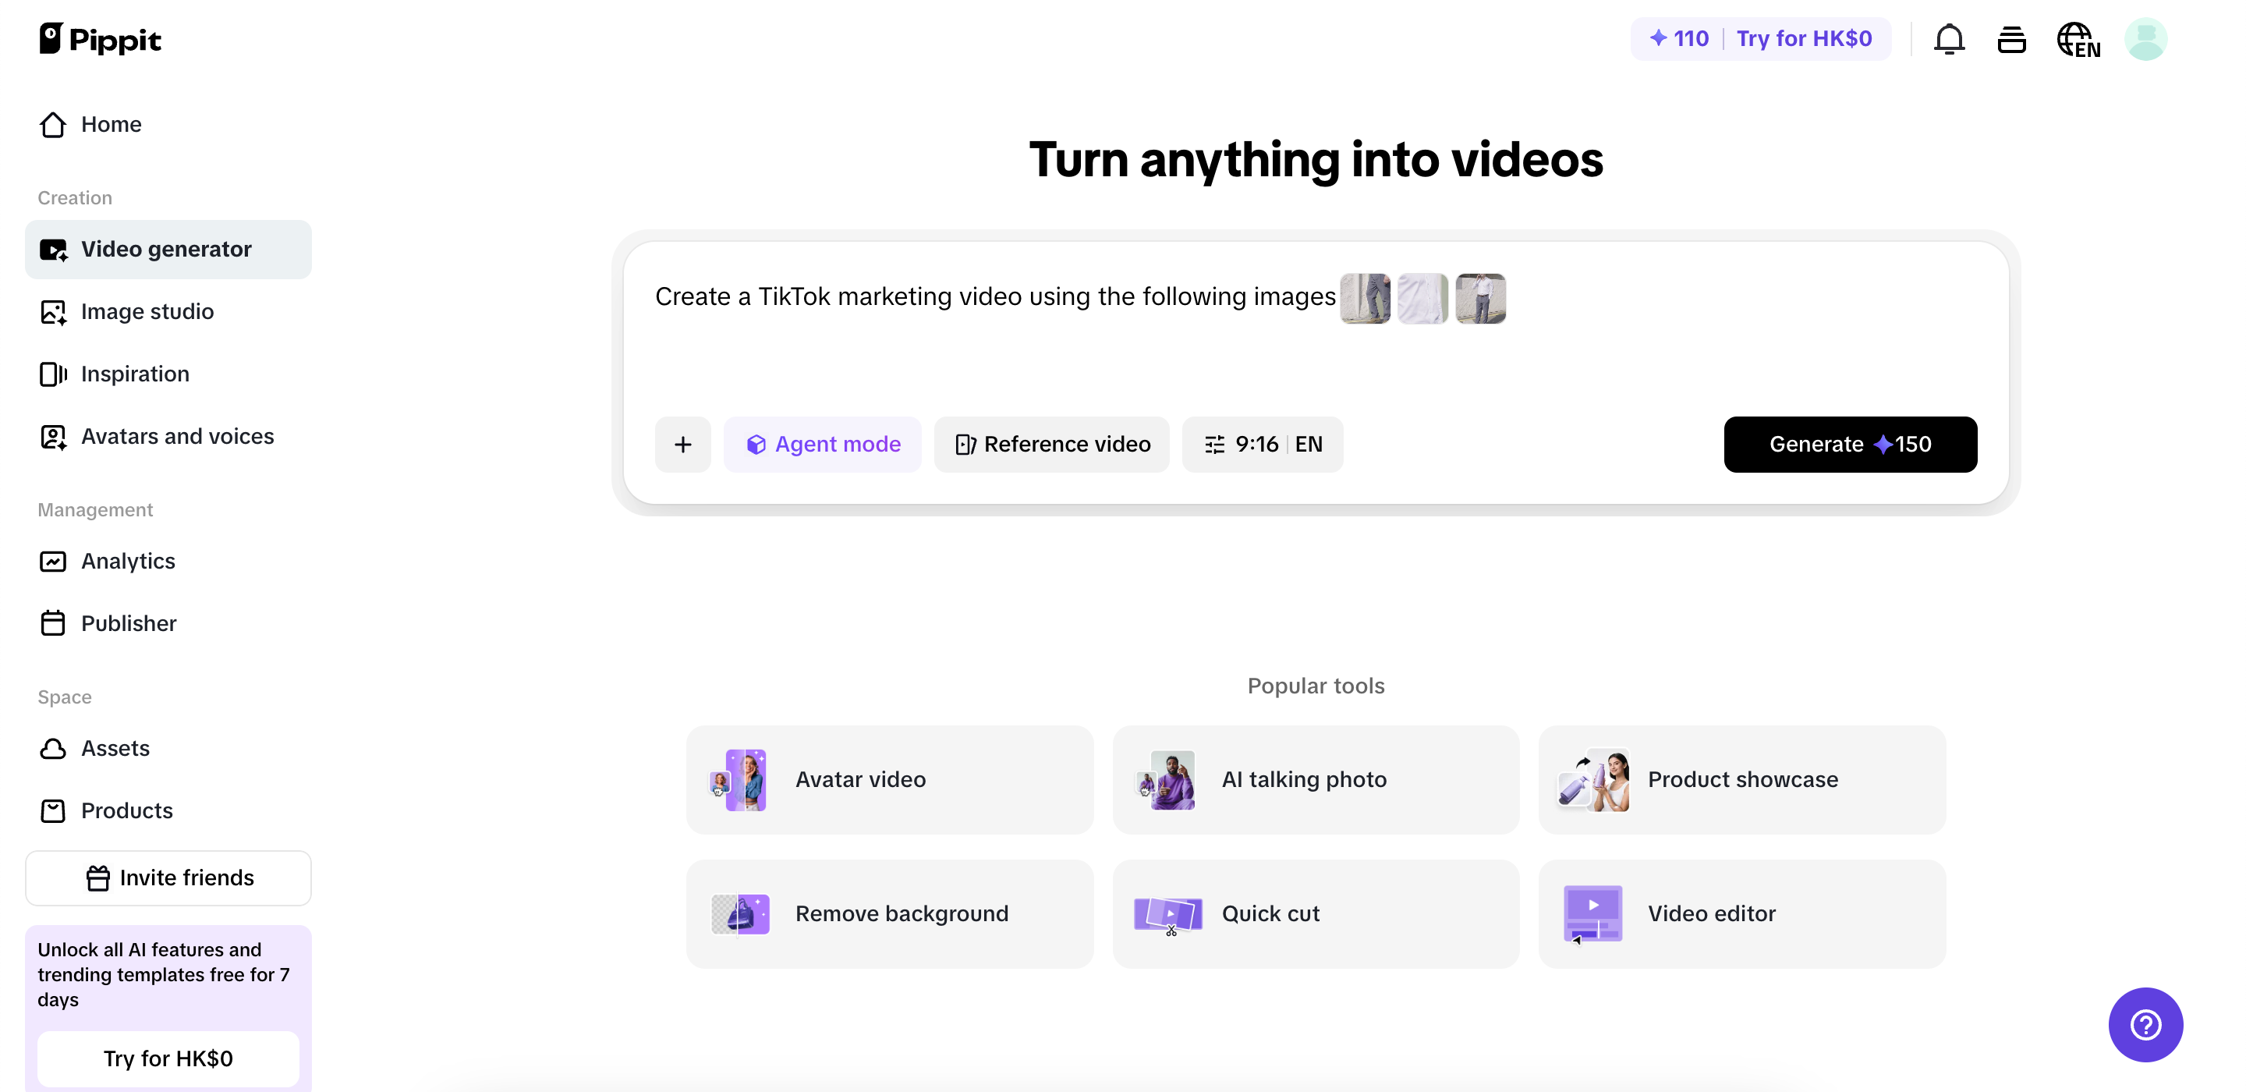Enable Agent mode
The image size is (2246, 1092).
(822, 444)
